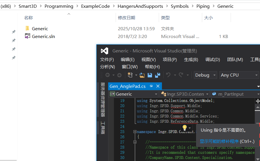The width and height of the screenshot is (260, 161).
Task: Open the 服务器资源管理器 side panel tab
Action: click(103, 100)
